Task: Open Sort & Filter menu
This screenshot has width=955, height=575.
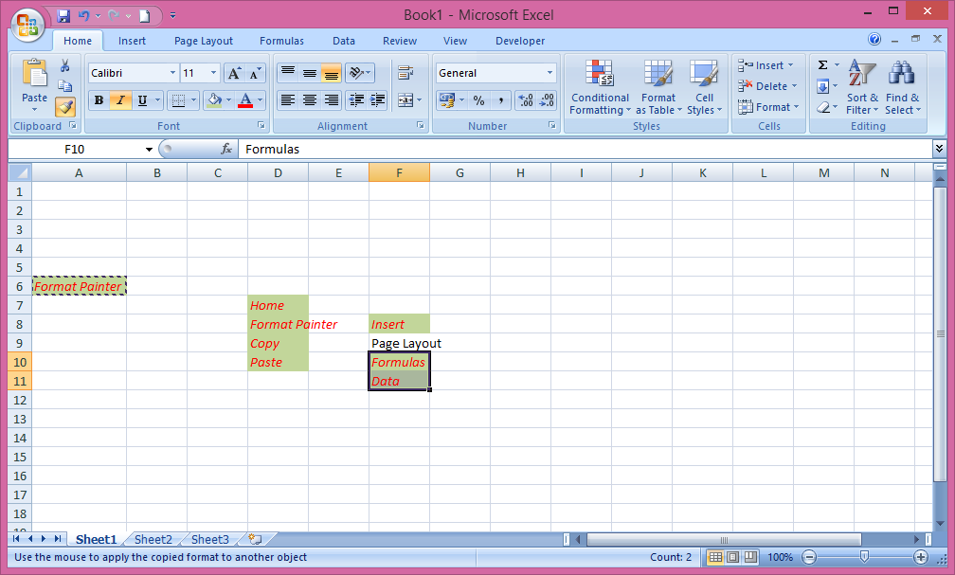Action: [x=862, y=87]
